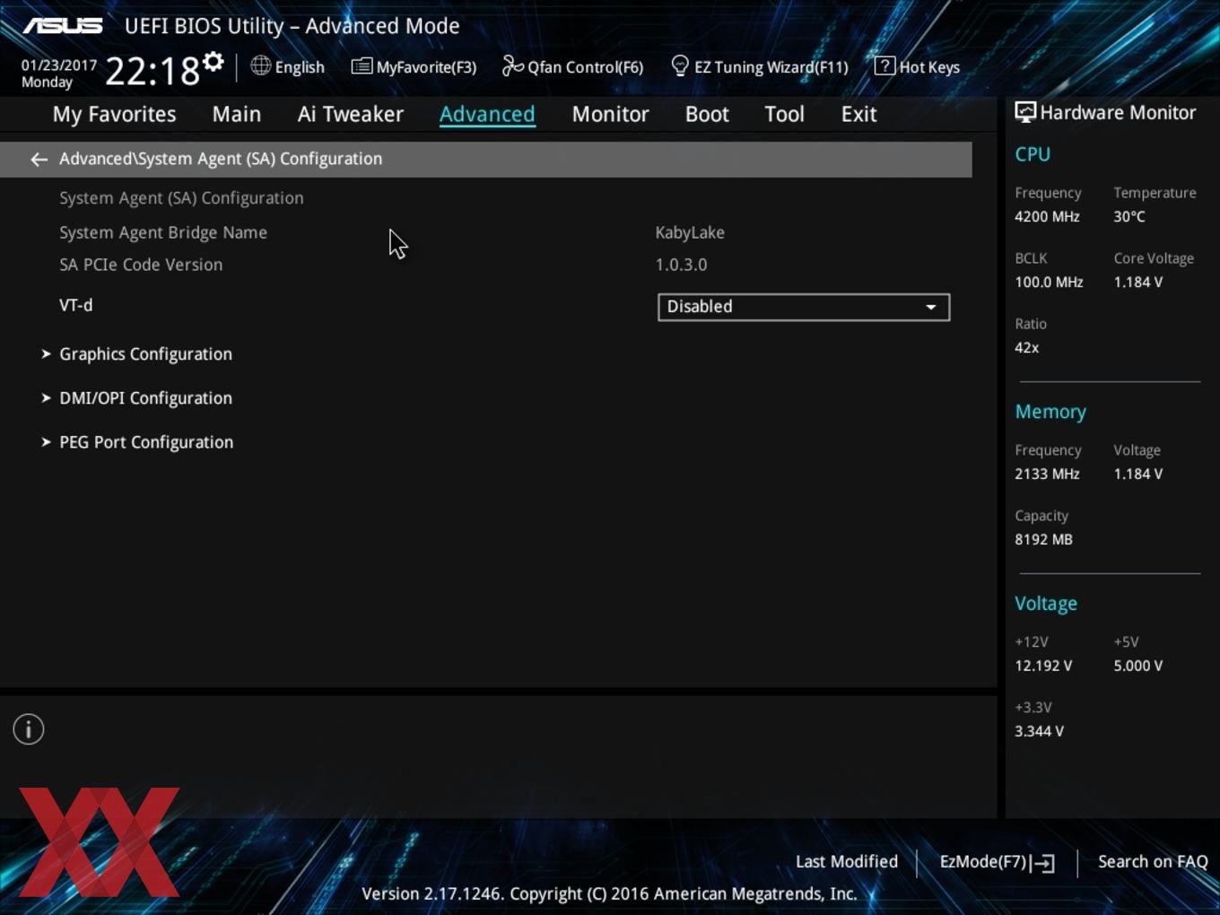Click English language button

[300, 67]
